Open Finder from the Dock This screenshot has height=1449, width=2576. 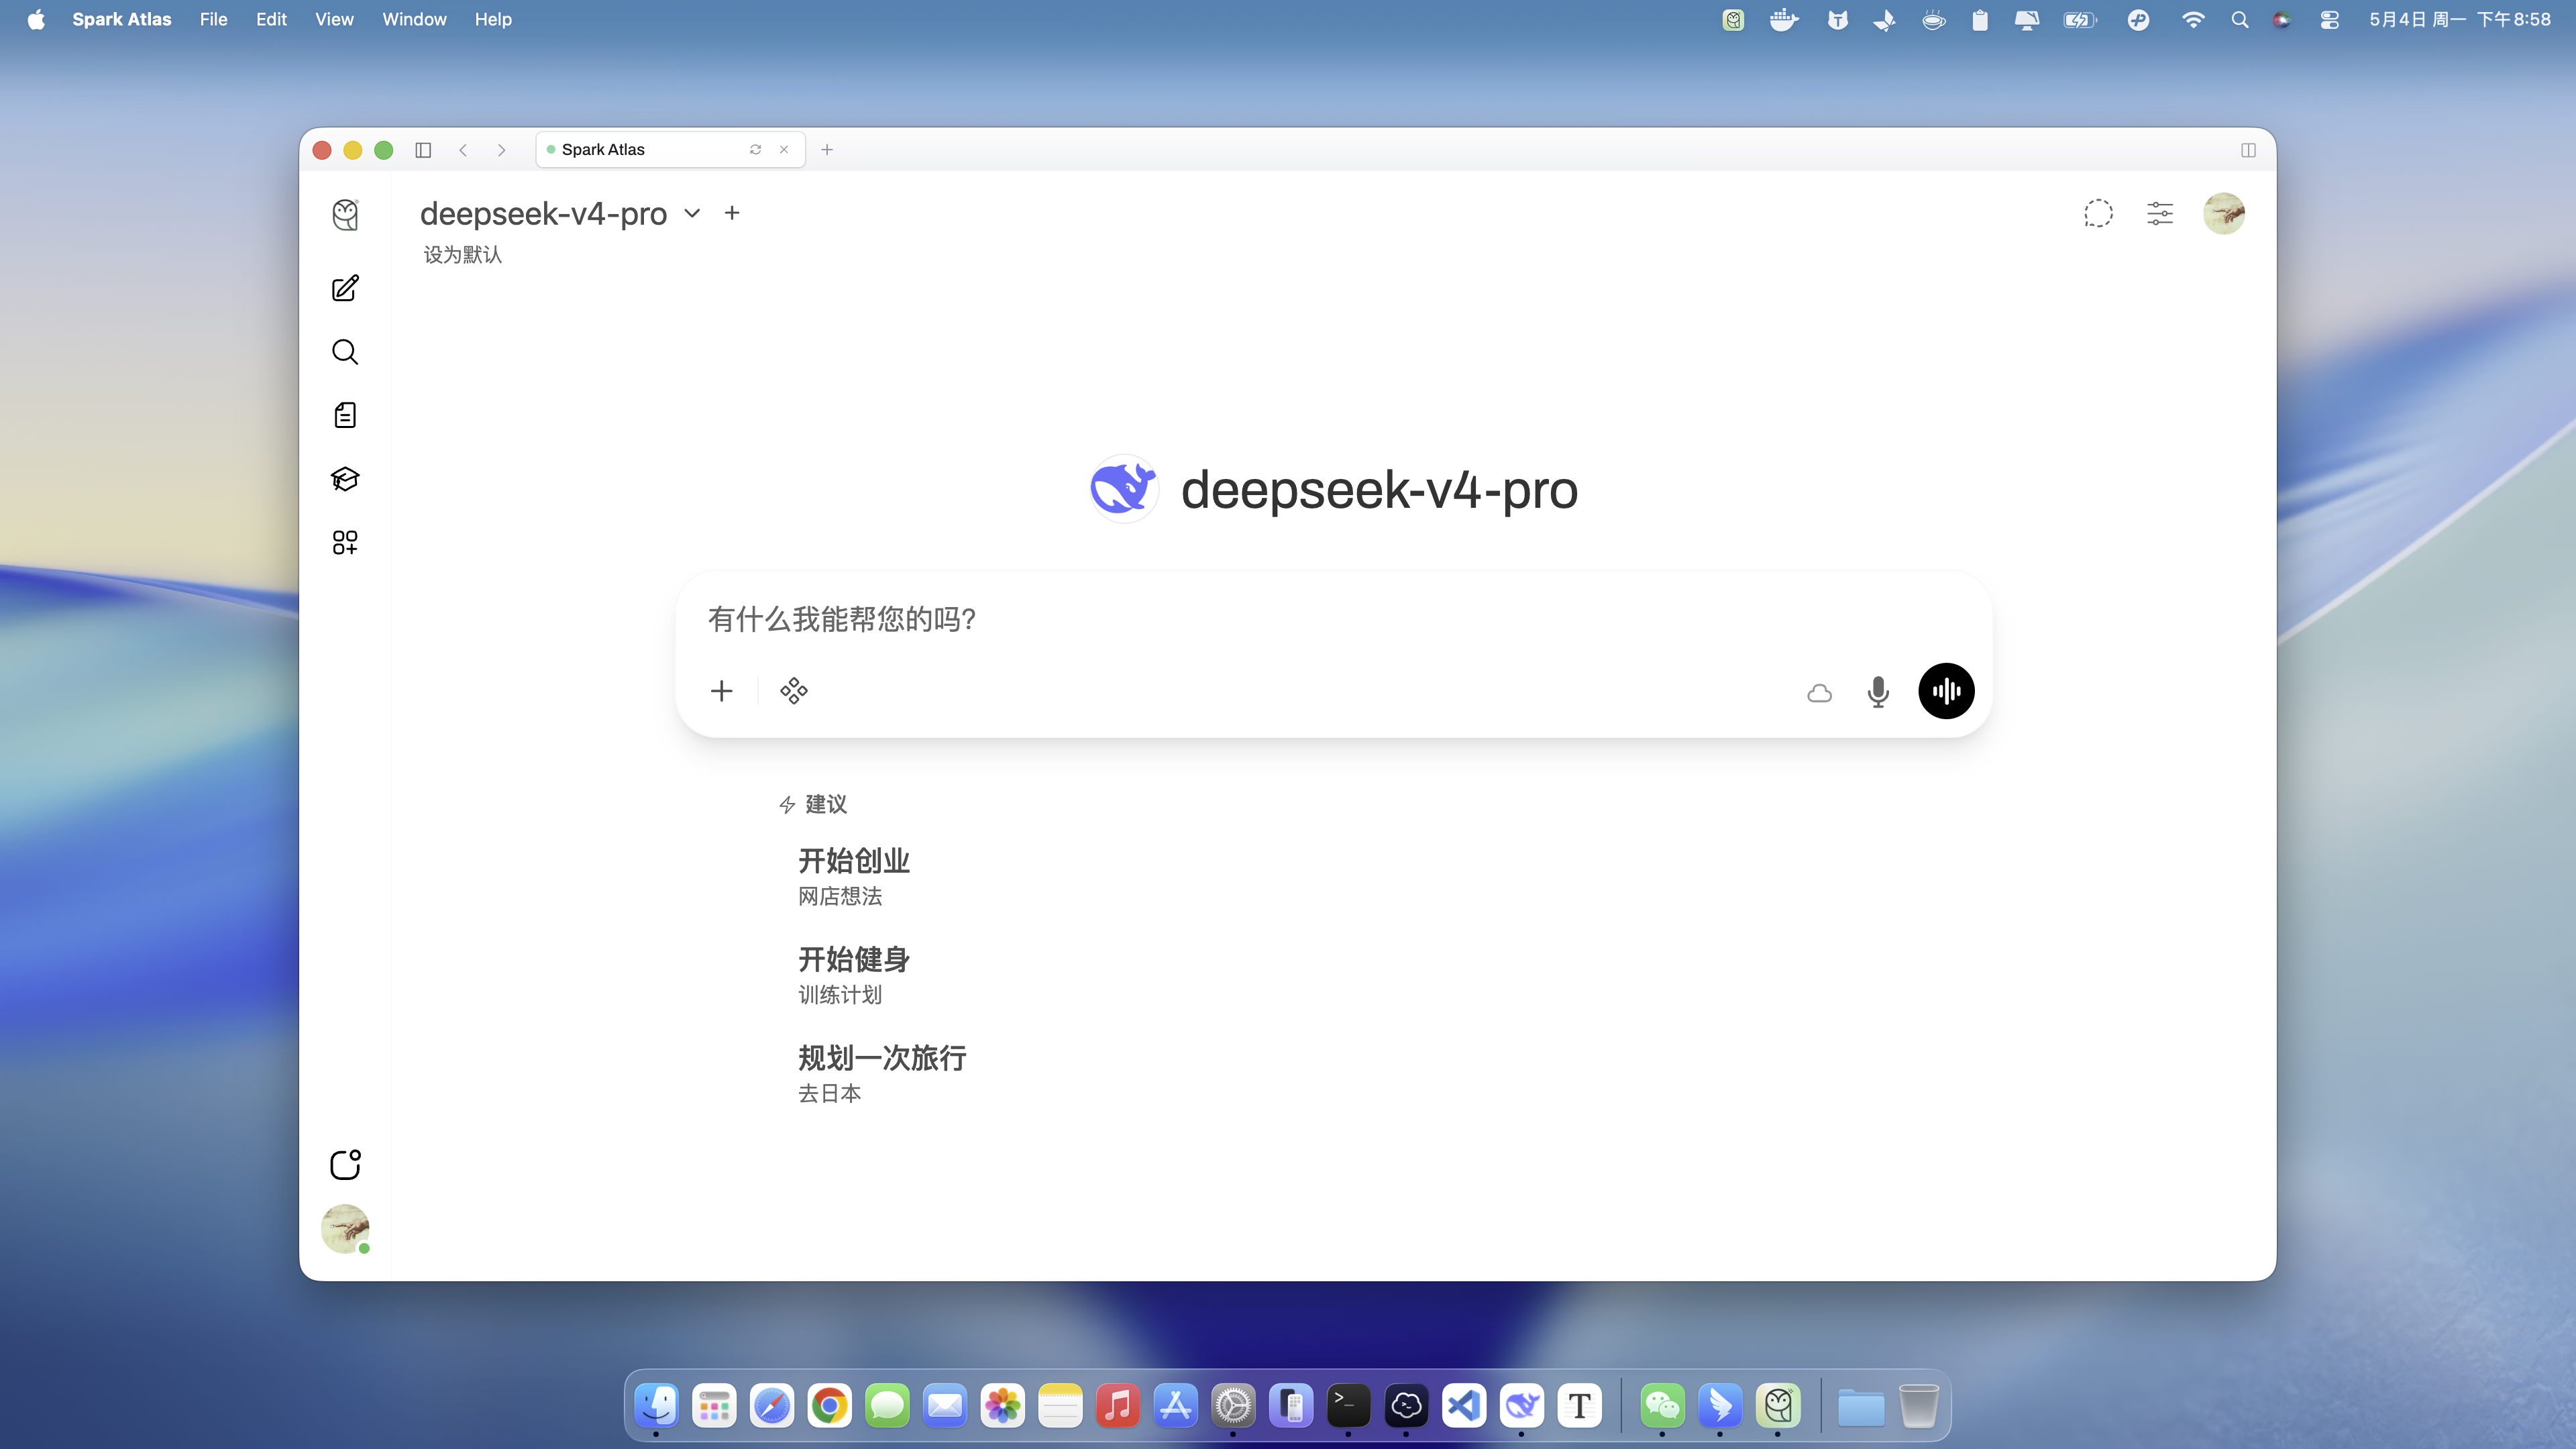click(x=657, y=1406)
